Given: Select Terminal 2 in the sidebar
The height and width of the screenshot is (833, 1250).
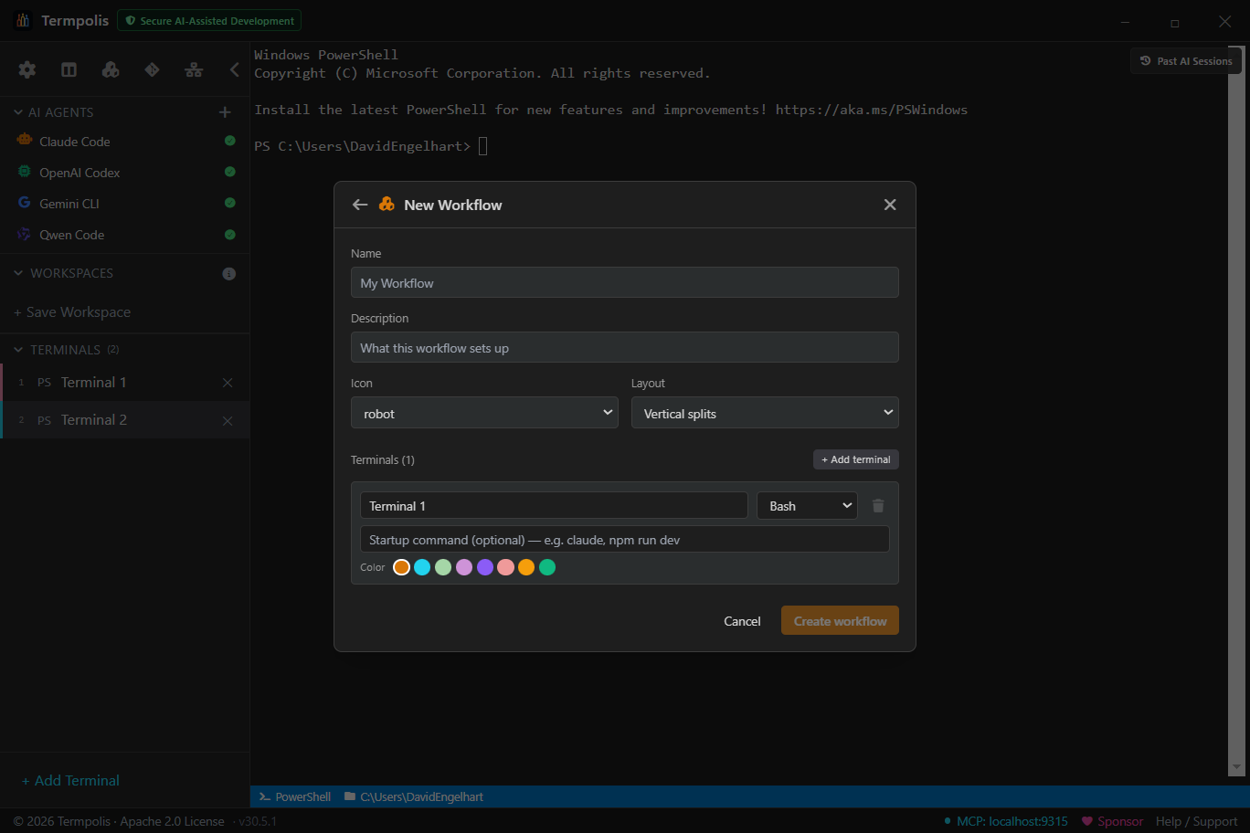Looking at the screenshot, I should (125, 420).
